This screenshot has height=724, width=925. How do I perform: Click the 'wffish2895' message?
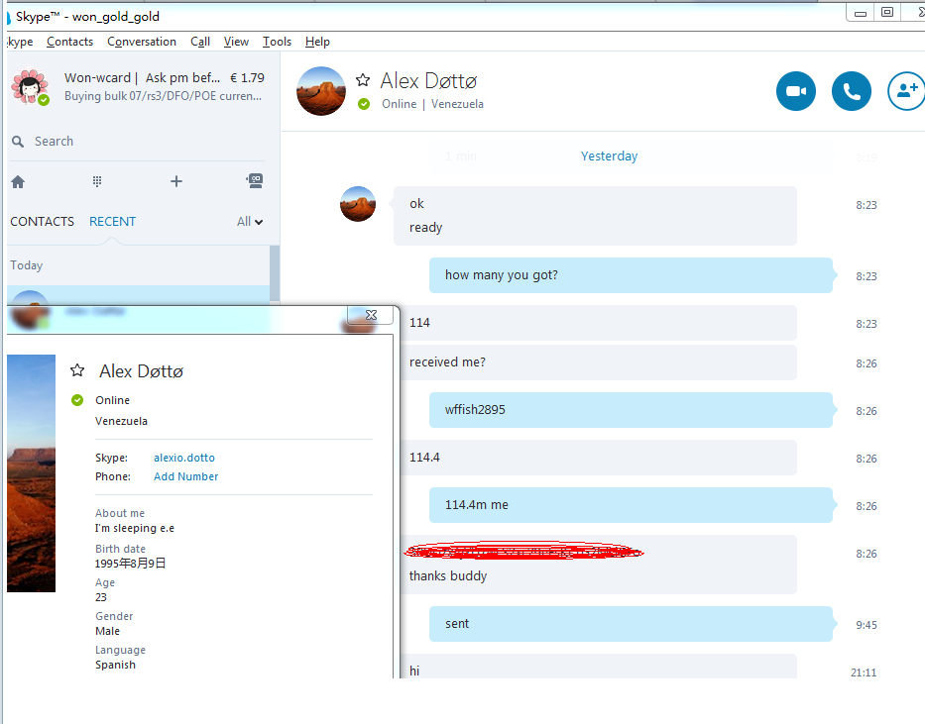coord(631,410)
